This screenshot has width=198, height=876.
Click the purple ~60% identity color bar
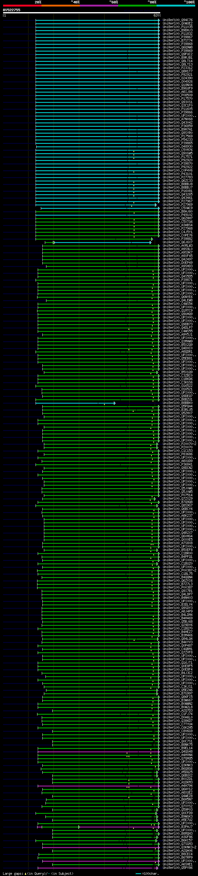99,6
